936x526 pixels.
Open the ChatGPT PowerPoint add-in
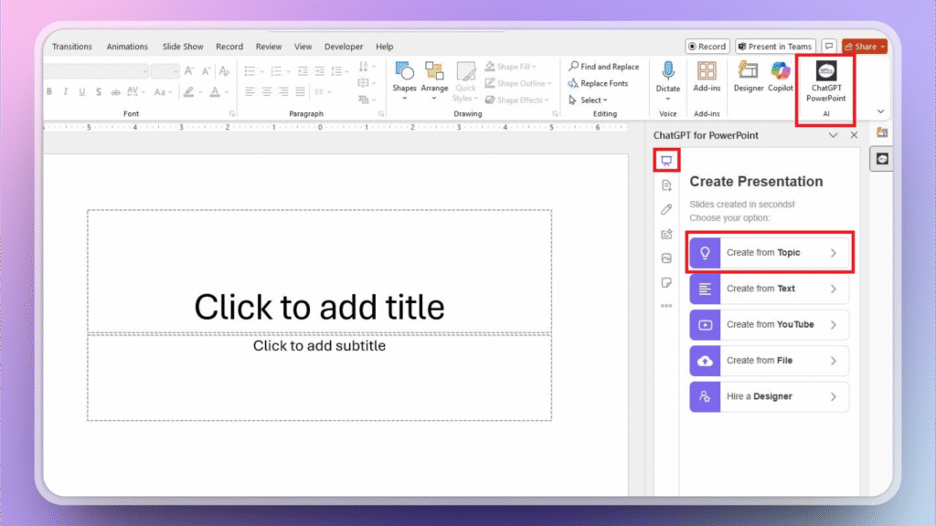click(x=825, y=82)
